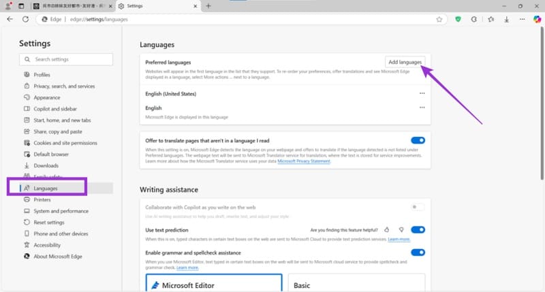
Task: Select the Microsoft Editor option card
Action: point(214,283)
